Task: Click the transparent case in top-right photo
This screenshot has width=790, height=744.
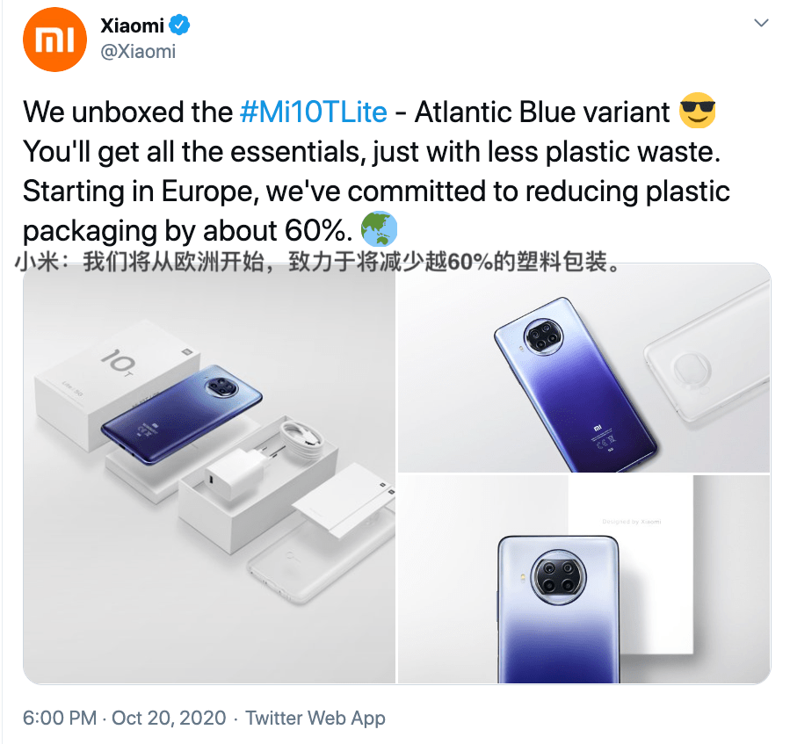Action: pos(708,358)
